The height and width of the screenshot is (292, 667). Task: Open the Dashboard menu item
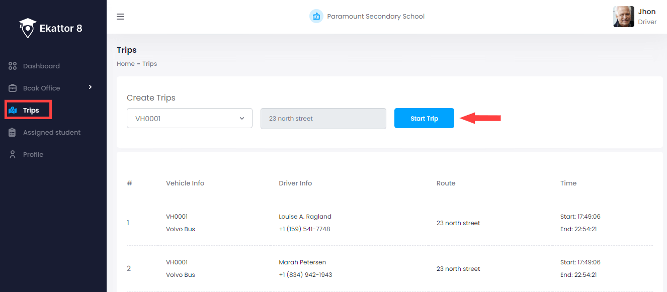click(41, 66)
